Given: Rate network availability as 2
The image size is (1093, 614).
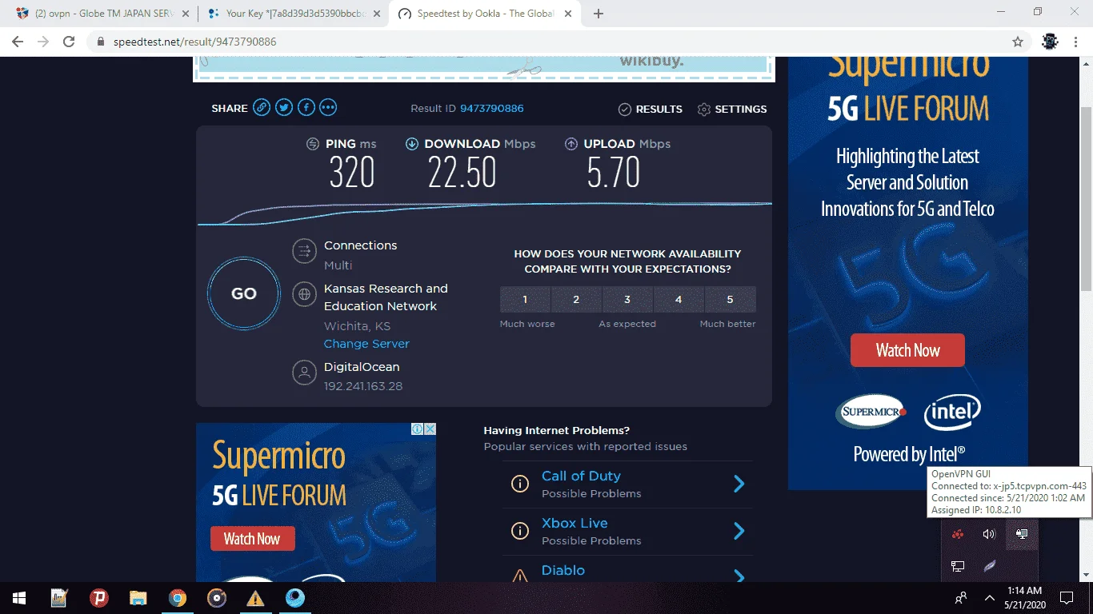Looking at the screenshot, I should [576, 299].
